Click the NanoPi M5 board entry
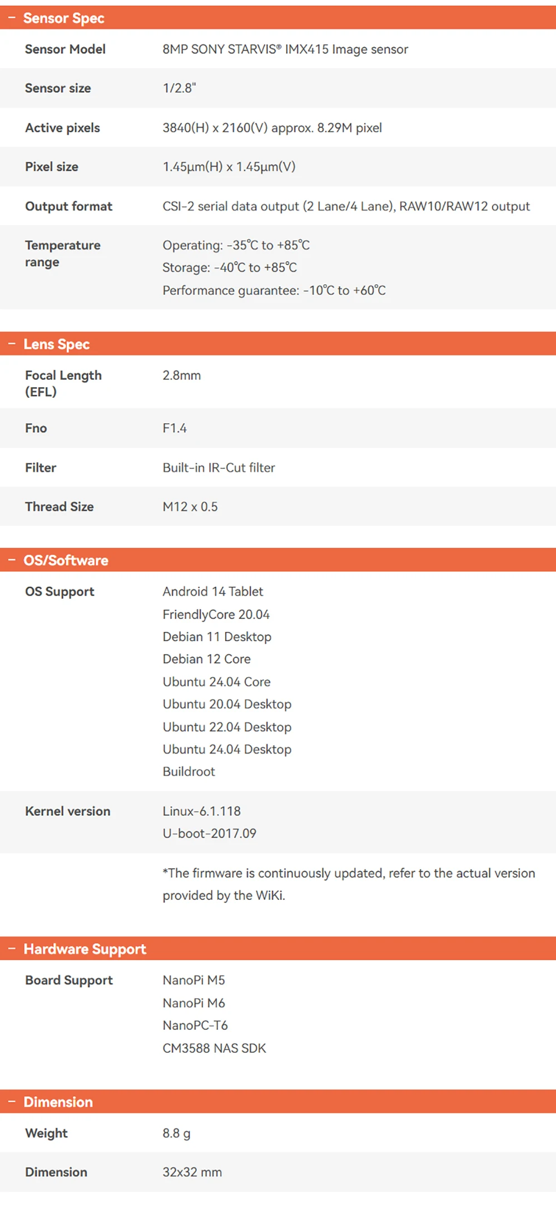The height and width of the screenshot is (1214, 556). click(x=193, y=980)
